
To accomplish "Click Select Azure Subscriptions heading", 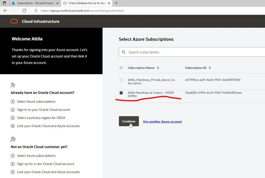I will pos(146,39).
